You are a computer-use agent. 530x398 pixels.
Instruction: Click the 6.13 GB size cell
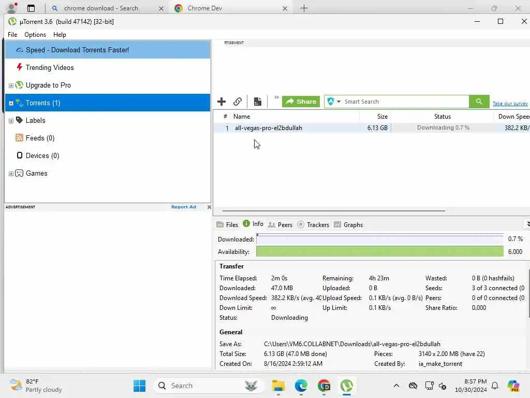pyautogui.click(x=377, y=128)
